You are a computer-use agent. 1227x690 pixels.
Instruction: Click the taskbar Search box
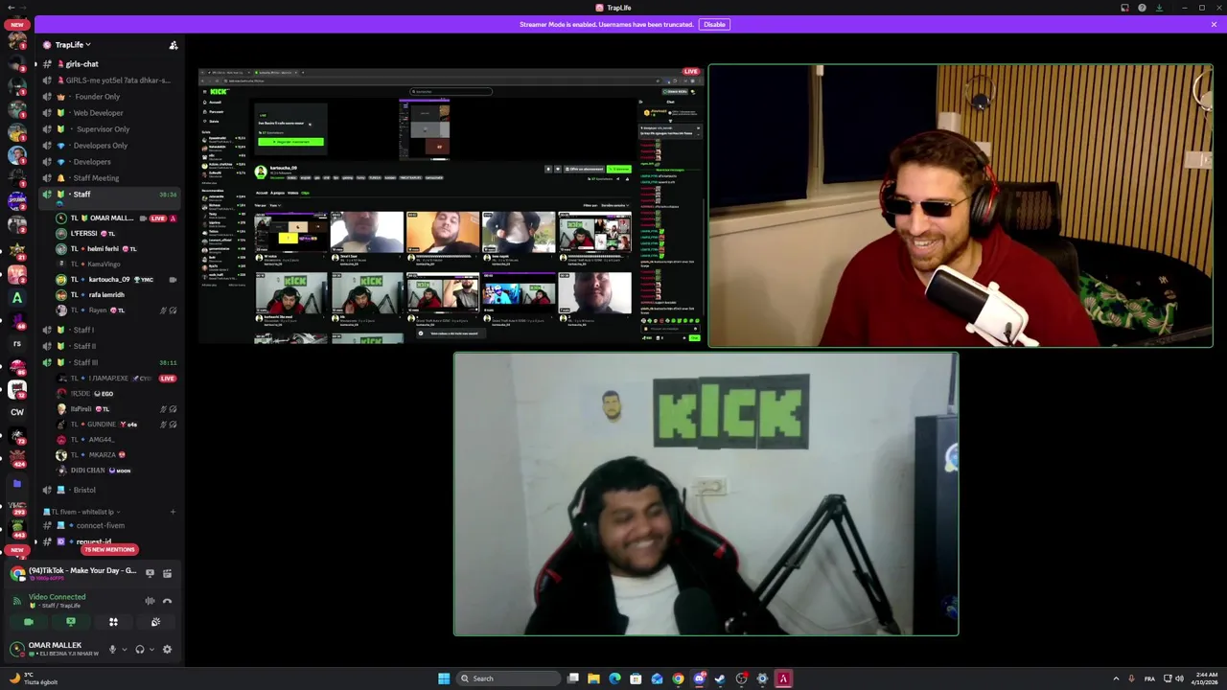506,678
